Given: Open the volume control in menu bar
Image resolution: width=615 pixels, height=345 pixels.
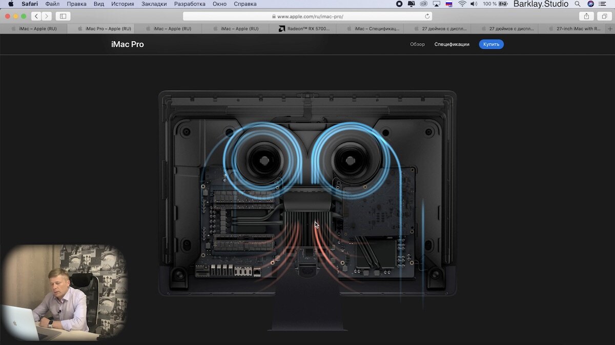Looking at the screenshot, I should (x=474, y=4).
